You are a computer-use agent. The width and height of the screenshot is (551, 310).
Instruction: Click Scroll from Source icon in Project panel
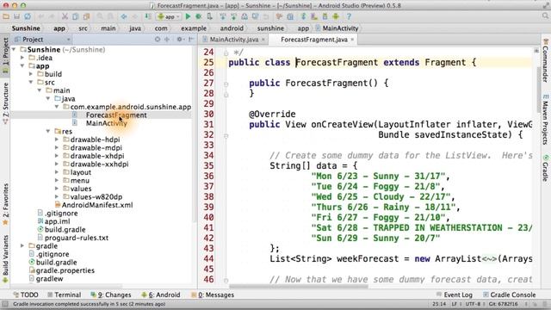[x=158, y=40]
